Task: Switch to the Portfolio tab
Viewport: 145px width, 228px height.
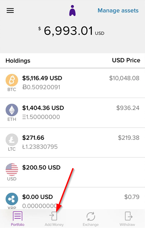Action: pyautogui.click(x=18, y=219)
